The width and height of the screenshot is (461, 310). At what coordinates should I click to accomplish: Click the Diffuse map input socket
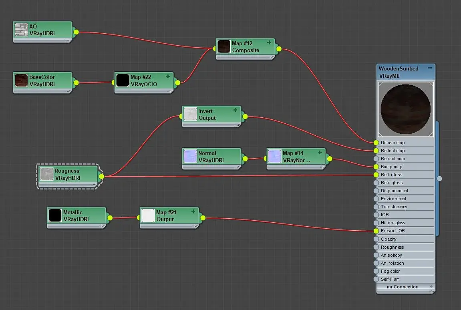376,143
